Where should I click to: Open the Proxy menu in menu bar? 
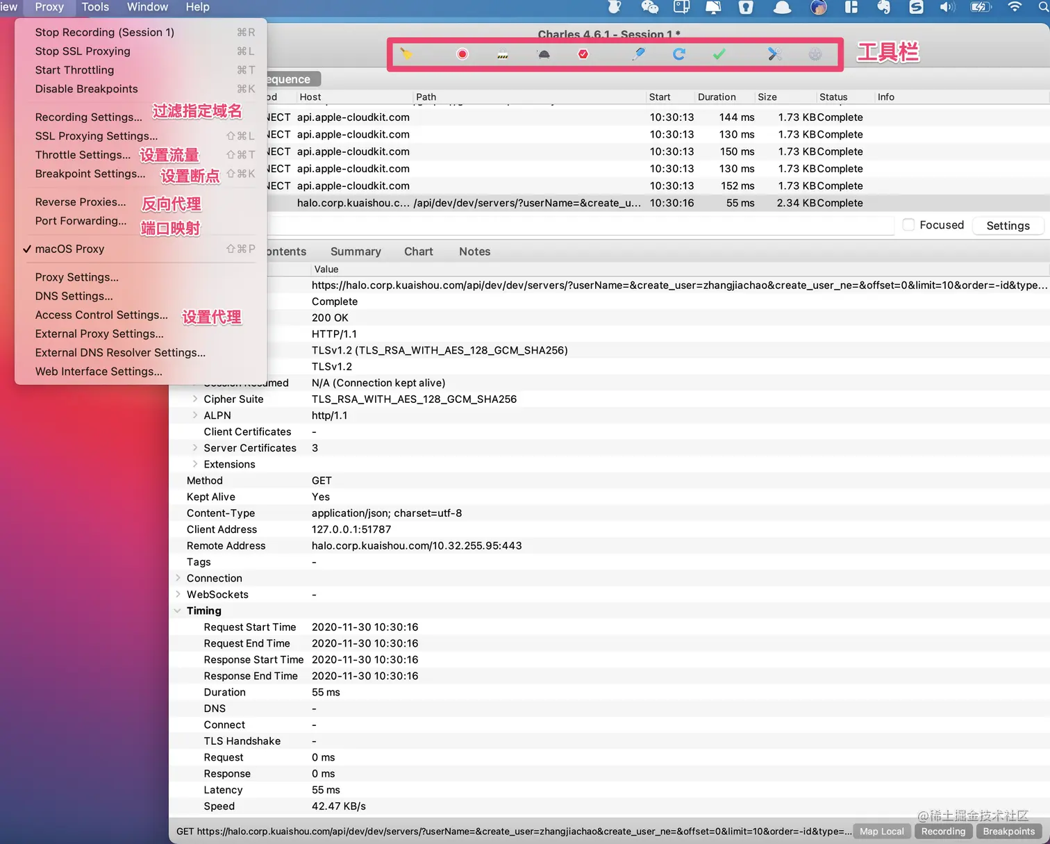pyautogui.click(x=49, y=7)
